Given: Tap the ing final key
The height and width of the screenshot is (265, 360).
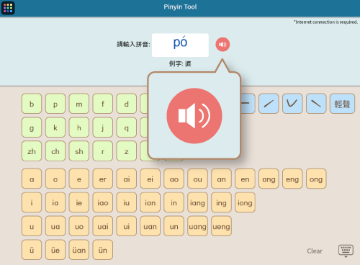Looking at the screenshot, I should 221,202.
